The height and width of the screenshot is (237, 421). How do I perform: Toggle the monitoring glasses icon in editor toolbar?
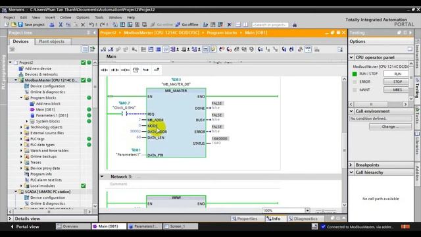pyautogui.click(x=308, y=49)
